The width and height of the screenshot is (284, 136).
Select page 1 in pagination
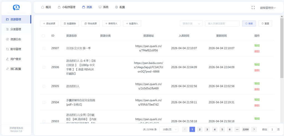pos(192,129)
